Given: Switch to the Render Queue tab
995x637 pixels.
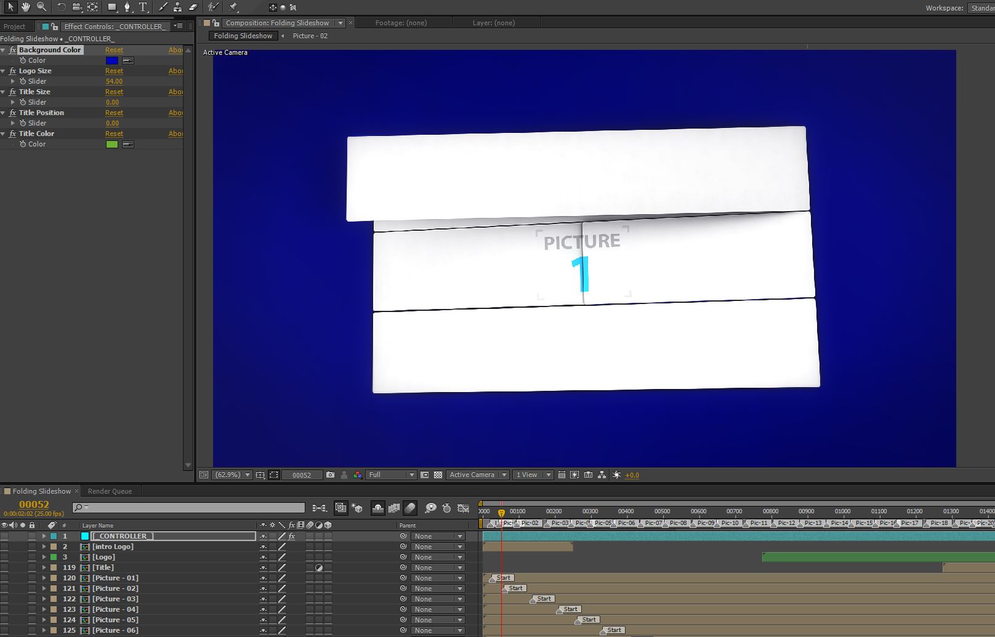Looking at the screenshot, I should click(x=110, y=491).
